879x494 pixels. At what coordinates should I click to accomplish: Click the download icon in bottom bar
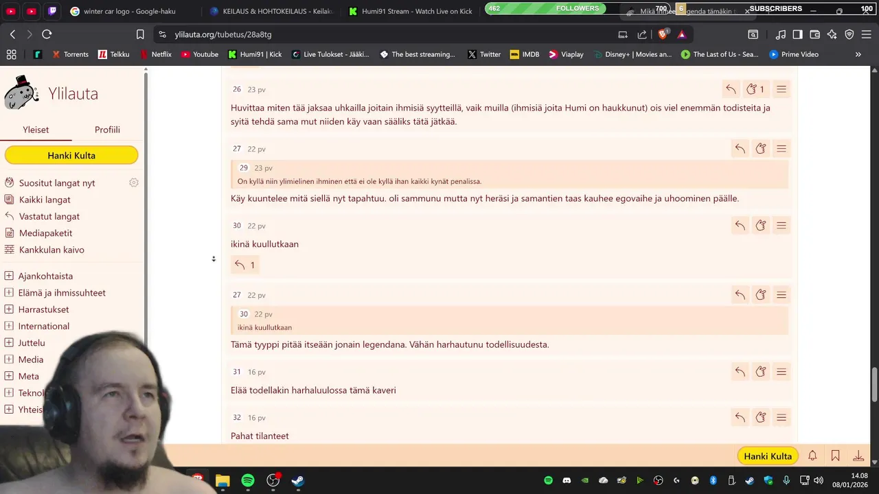coord(858,456)
